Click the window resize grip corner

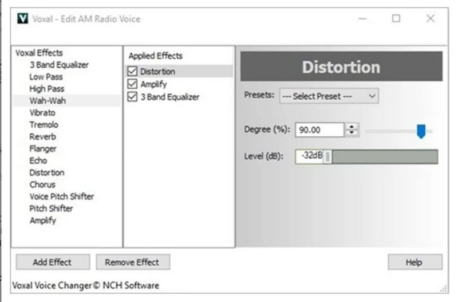[444, 289]
